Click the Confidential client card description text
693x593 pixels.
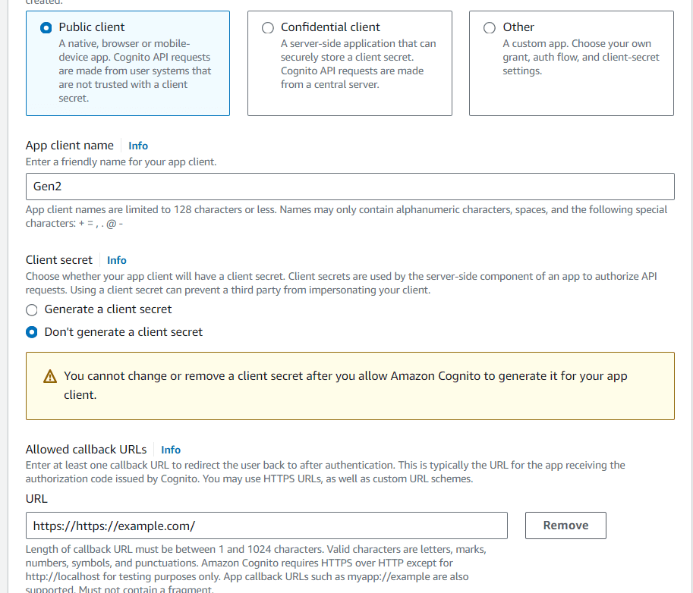pos(358,64)
